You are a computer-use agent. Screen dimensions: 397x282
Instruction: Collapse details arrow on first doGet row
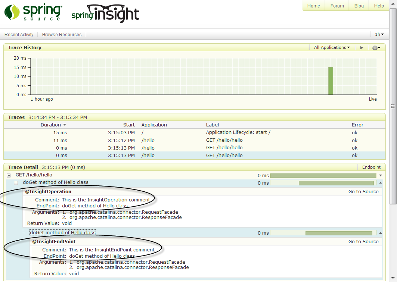(x=381, y=183)
